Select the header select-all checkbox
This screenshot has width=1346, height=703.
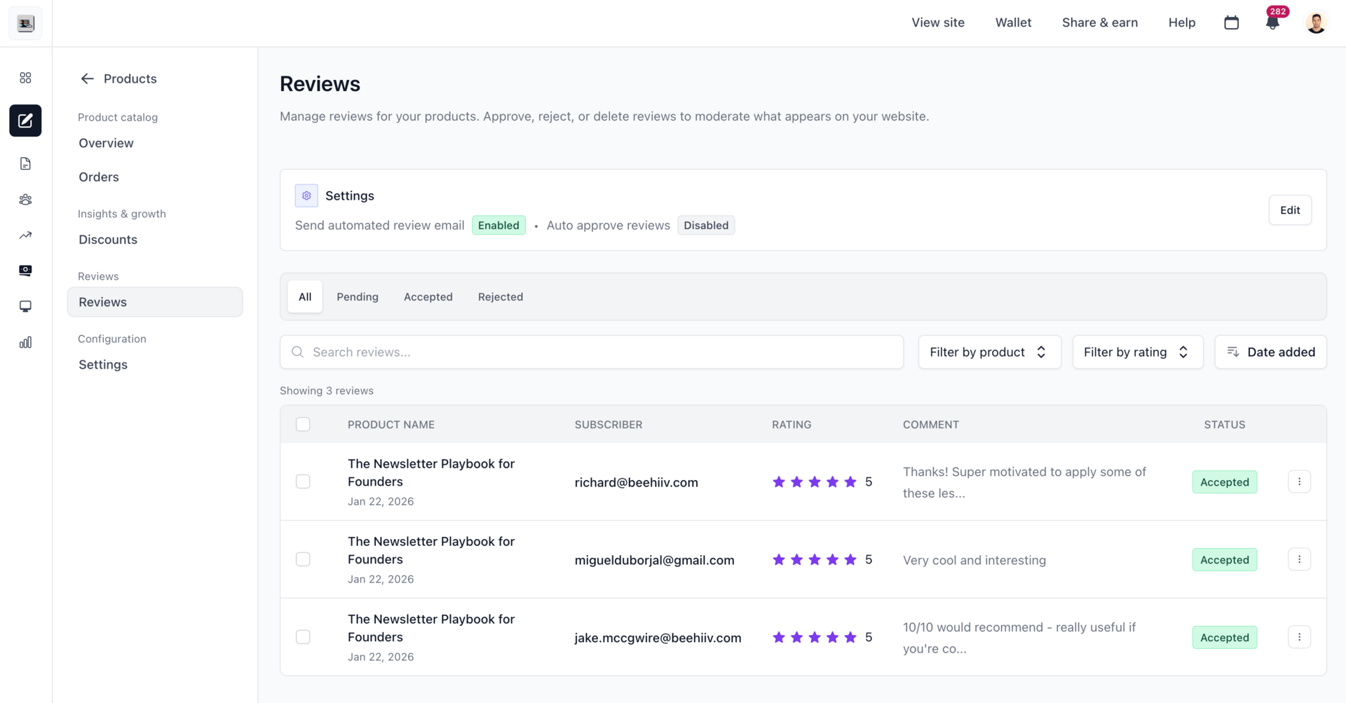click(x=303, y=425)
